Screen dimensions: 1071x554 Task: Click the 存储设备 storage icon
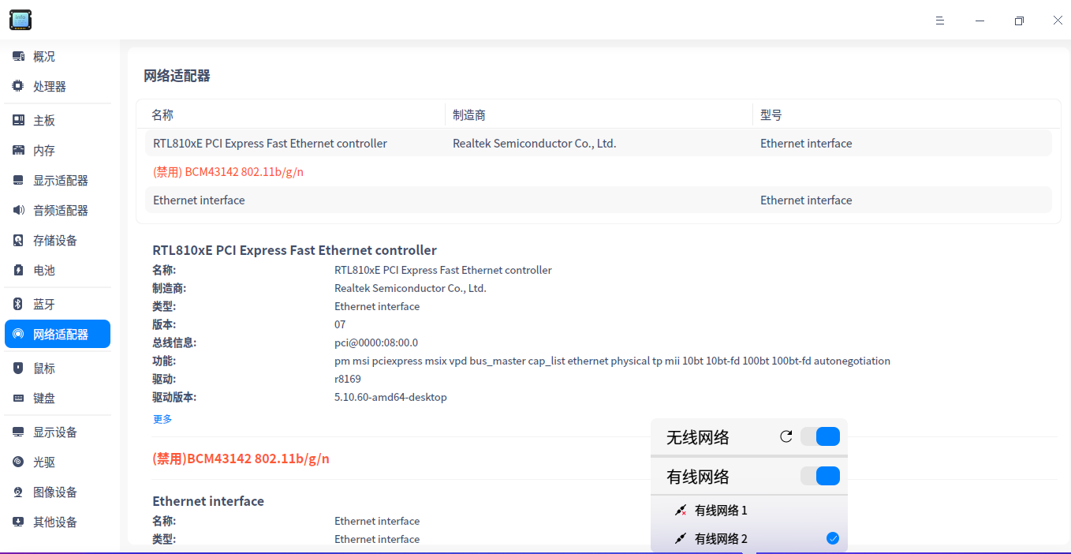(x=18, y=241)
